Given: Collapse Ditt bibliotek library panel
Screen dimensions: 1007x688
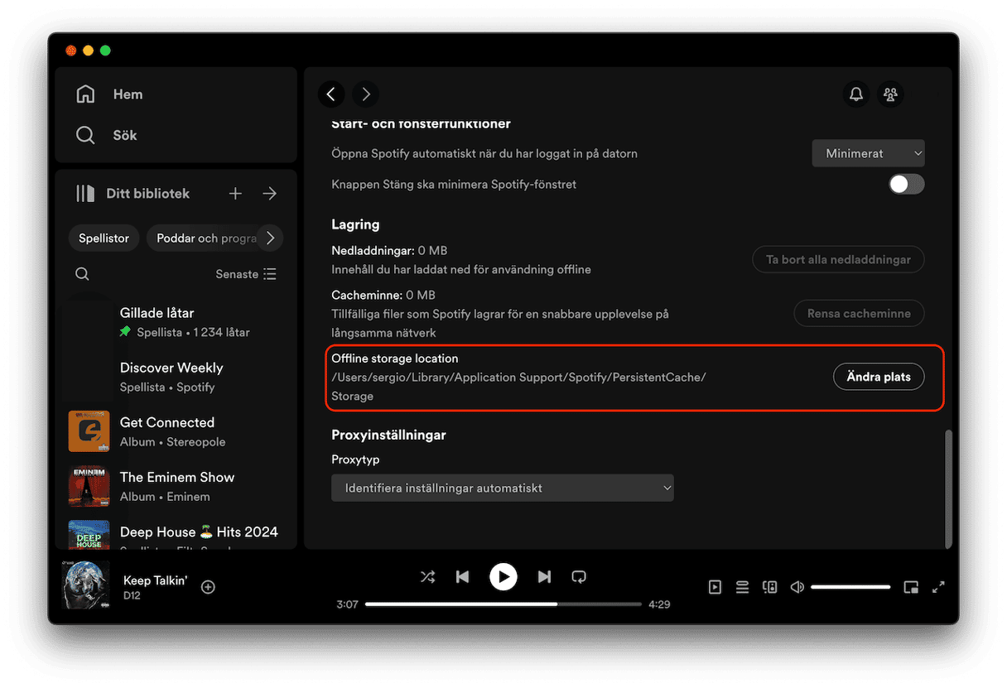Looking at the screenshot, I should [x=132, y=194].
